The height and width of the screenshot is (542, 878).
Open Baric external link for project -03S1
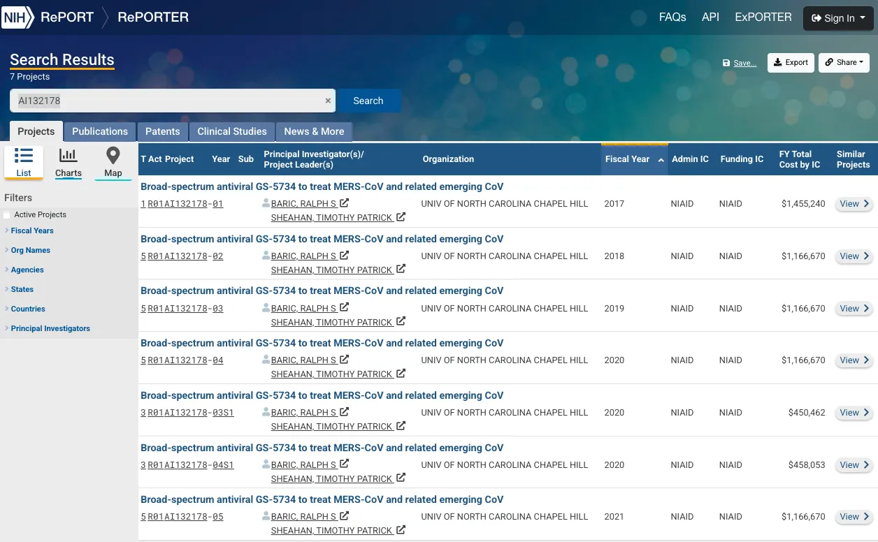[345, 412]
